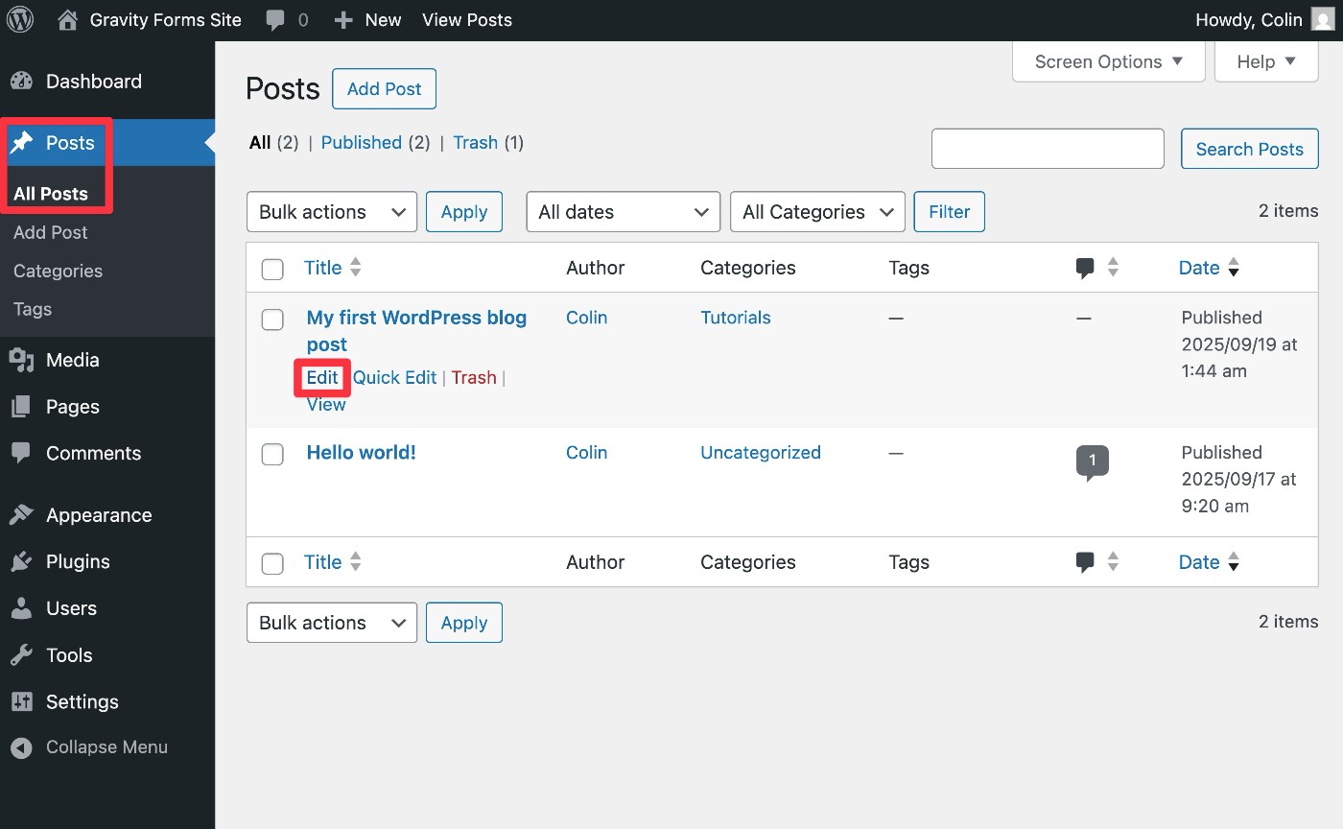Check the Hello world! post checkbox
The image size is (1343, 829).
[x=272, y=455]
